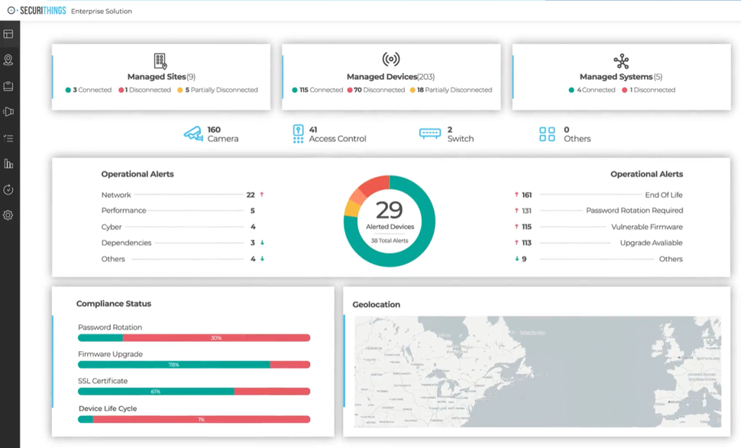The height and width of the screenshot is (448, 741).
Task: Open the Managed Systems(5) card title
Action: coord(621,76)
